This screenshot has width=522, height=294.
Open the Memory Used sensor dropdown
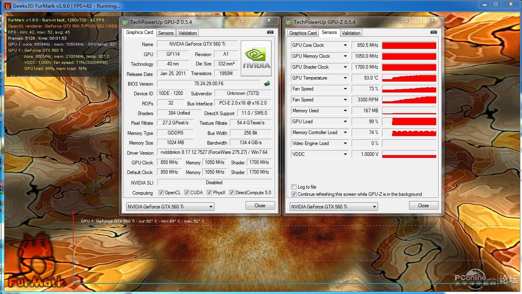tap(345, 111)
